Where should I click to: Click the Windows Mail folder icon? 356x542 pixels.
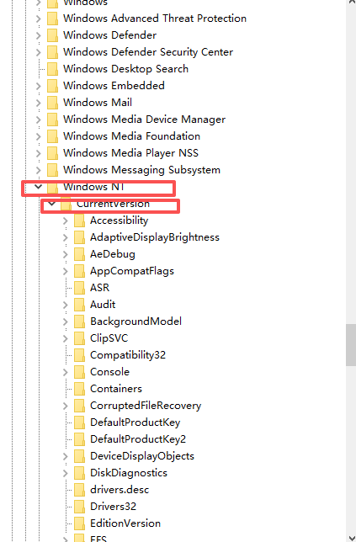[x=52, y=103]
